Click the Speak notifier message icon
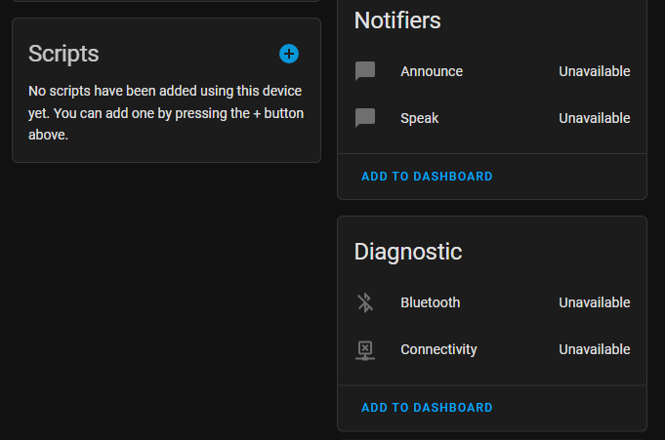This screenshot has height=440, width=665. [x=365, y=118]
